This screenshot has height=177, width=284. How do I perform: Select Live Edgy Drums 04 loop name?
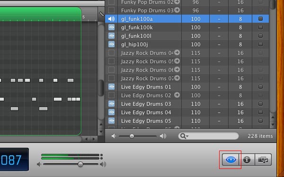click(x=146, y=112)
